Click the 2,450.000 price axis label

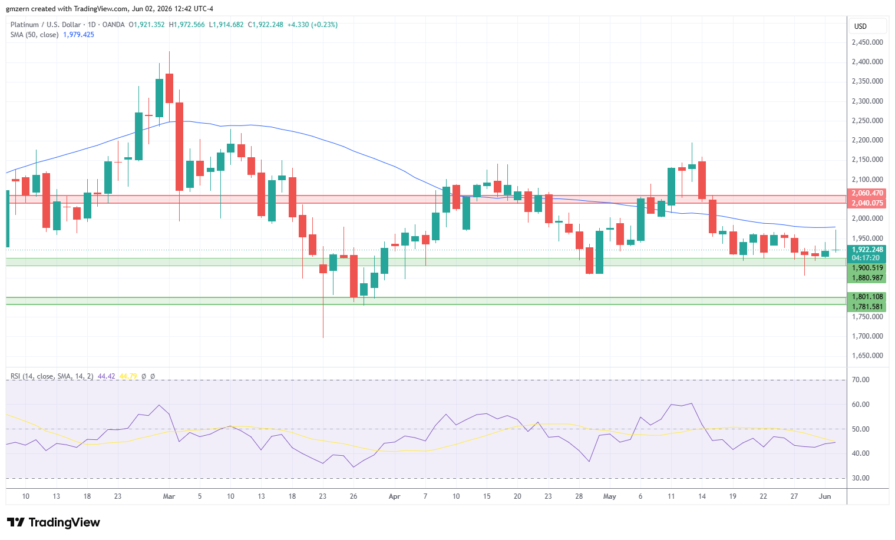coord(867,42)
